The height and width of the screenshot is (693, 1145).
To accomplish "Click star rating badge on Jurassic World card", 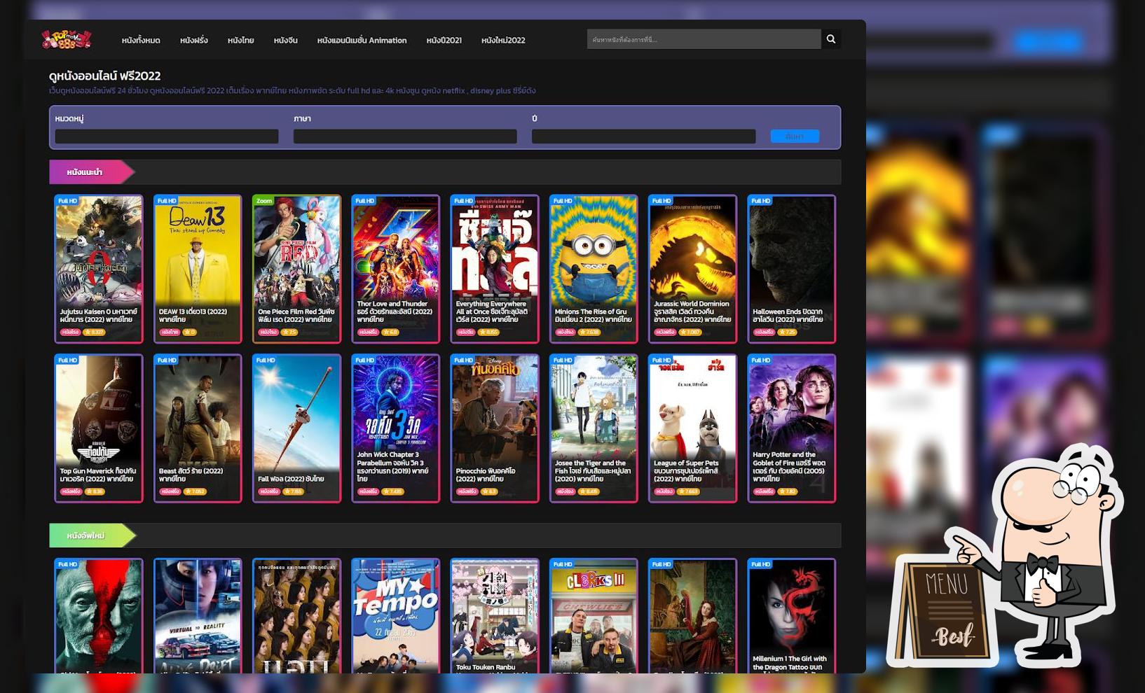I will [690, 332].
